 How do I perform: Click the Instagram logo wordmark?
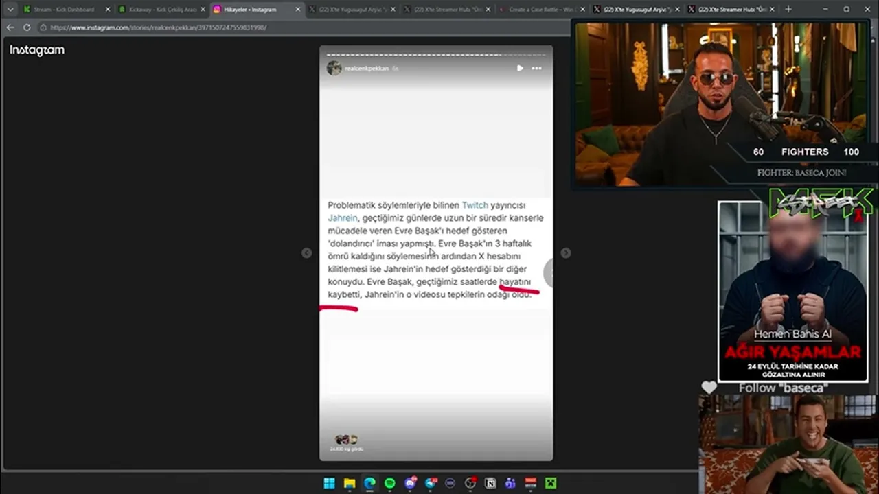tap(37, 50)
